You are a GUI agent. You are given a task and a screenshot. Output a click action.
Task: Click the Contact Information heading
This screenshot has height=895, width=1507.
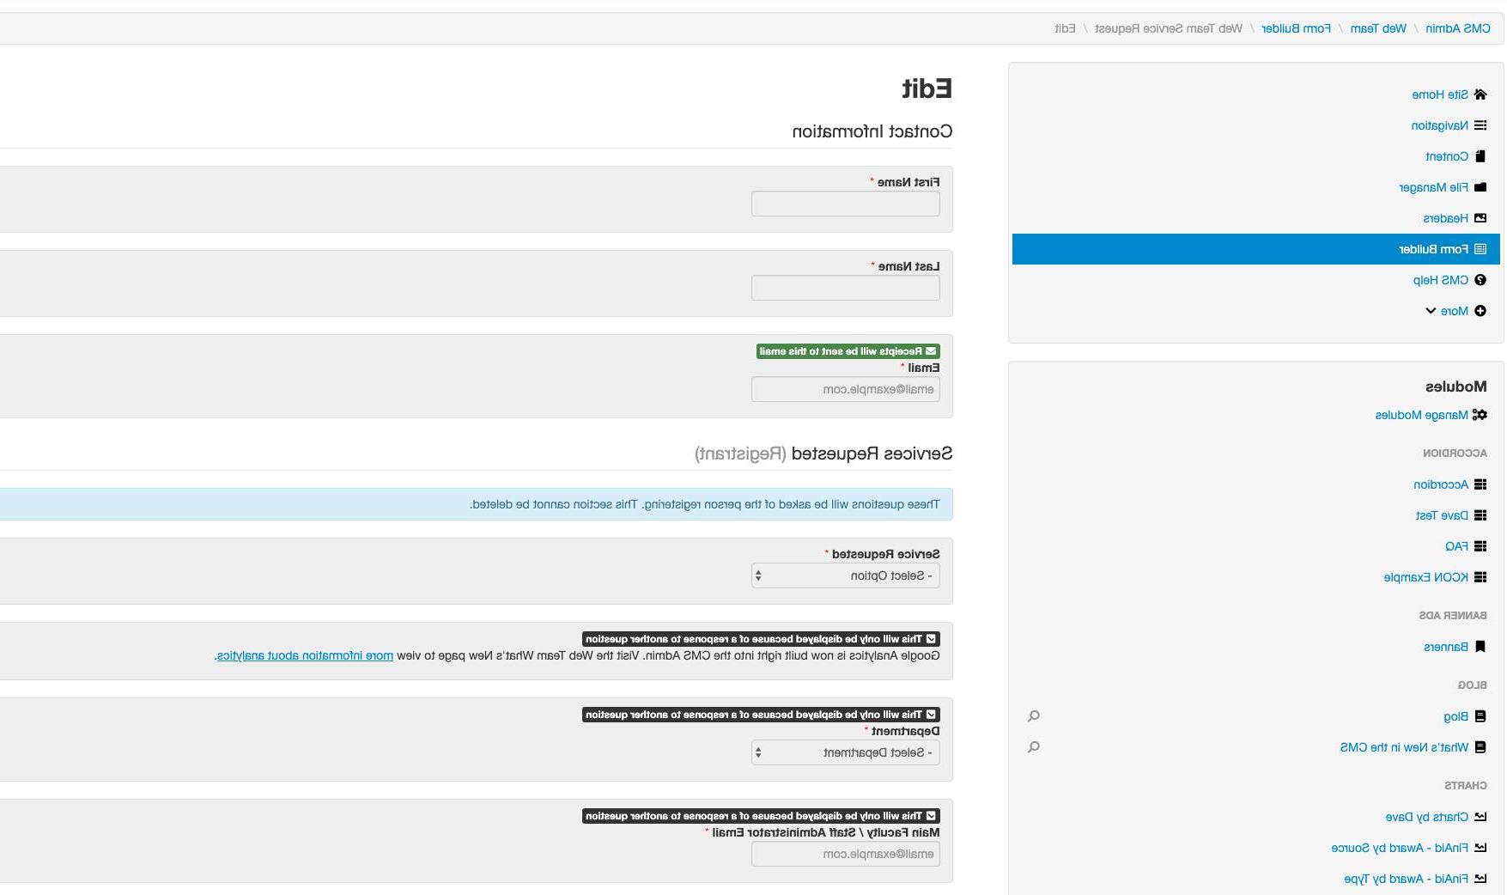(872, 131)
